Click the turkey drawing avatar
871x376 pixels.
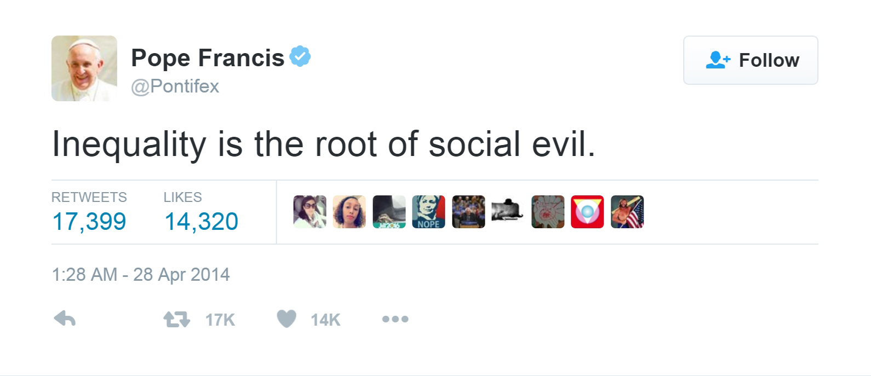click(548, 212)
